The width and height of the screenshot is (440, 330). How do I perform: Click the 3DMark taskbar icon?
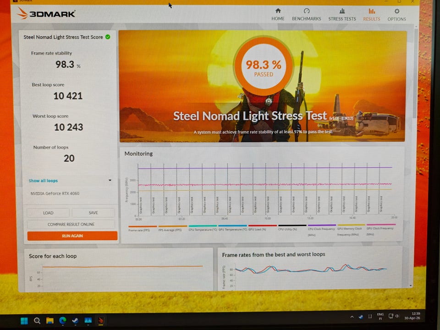point(101,320)
